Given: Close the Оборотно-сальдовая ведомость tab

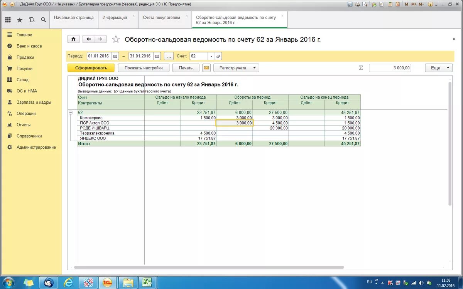Looking at the screenshot, I should coord(282,16).
